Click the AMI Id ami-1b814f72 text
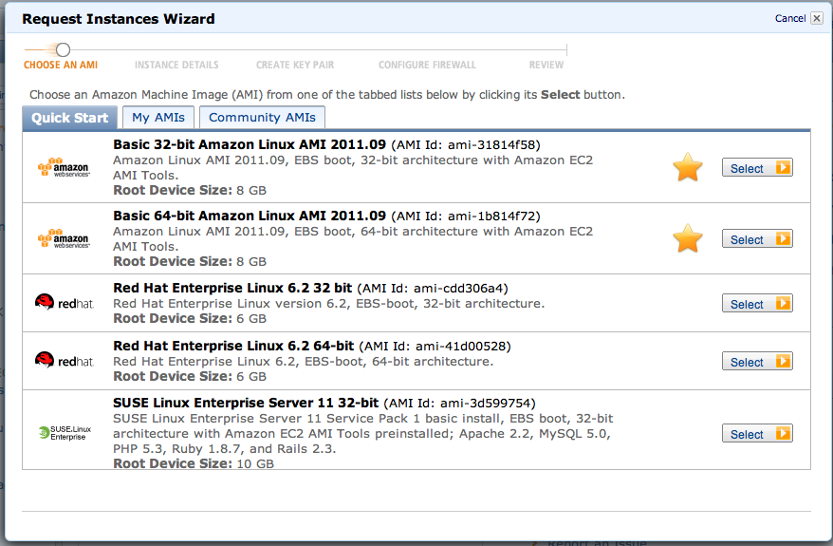 [x=466, y=217]
